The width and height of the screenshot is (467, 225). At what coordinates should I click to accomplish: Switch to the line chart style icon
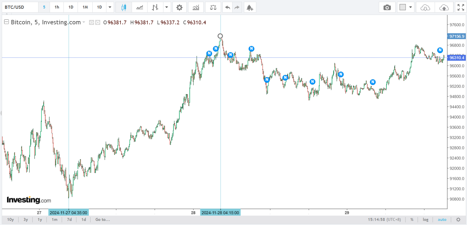(x=140, y=7)
